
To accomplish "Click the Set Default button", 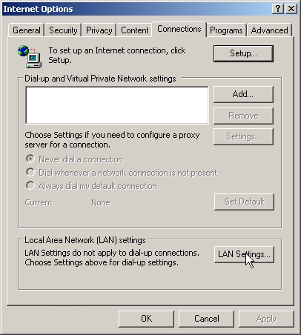I will 244,202.
